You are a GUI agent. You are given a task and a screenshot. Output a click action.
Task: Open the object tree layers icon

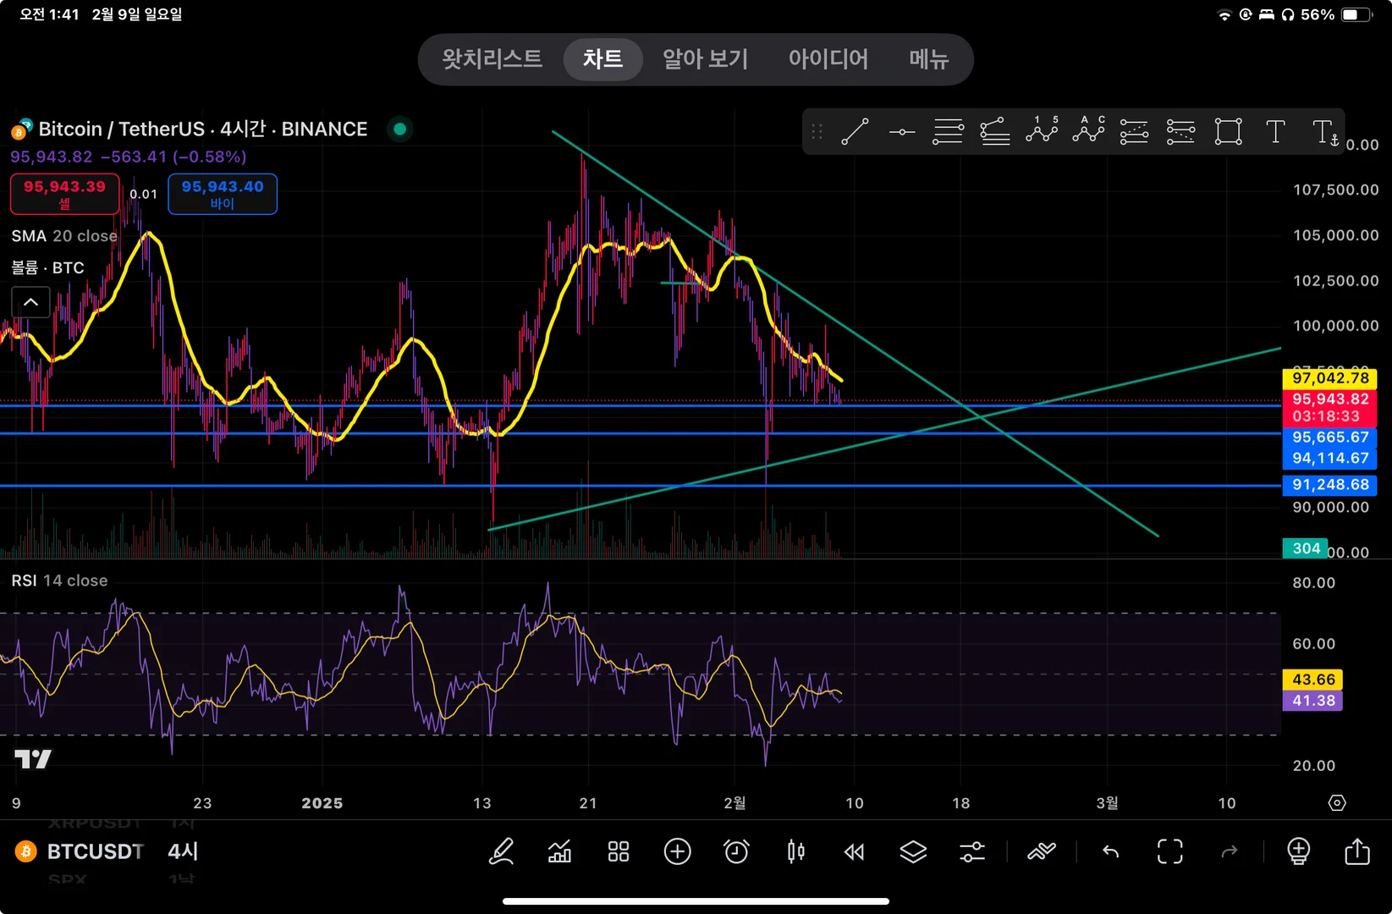913,851
